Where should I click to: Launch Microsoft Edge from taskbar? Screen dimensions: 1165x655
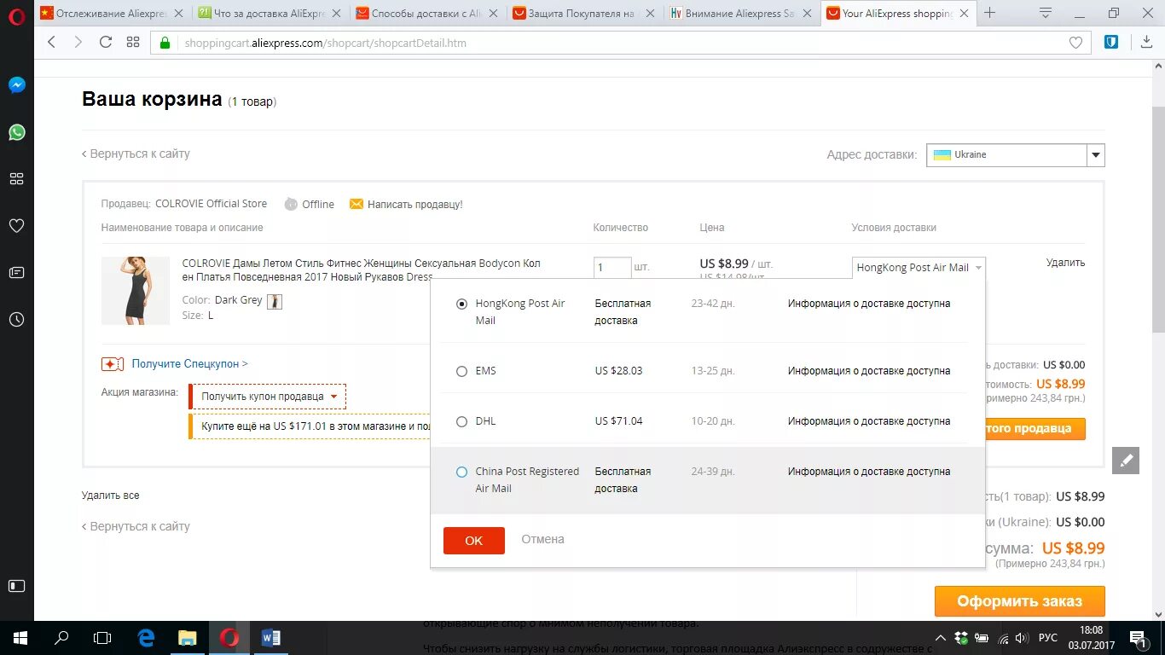(x=146, y=638)
